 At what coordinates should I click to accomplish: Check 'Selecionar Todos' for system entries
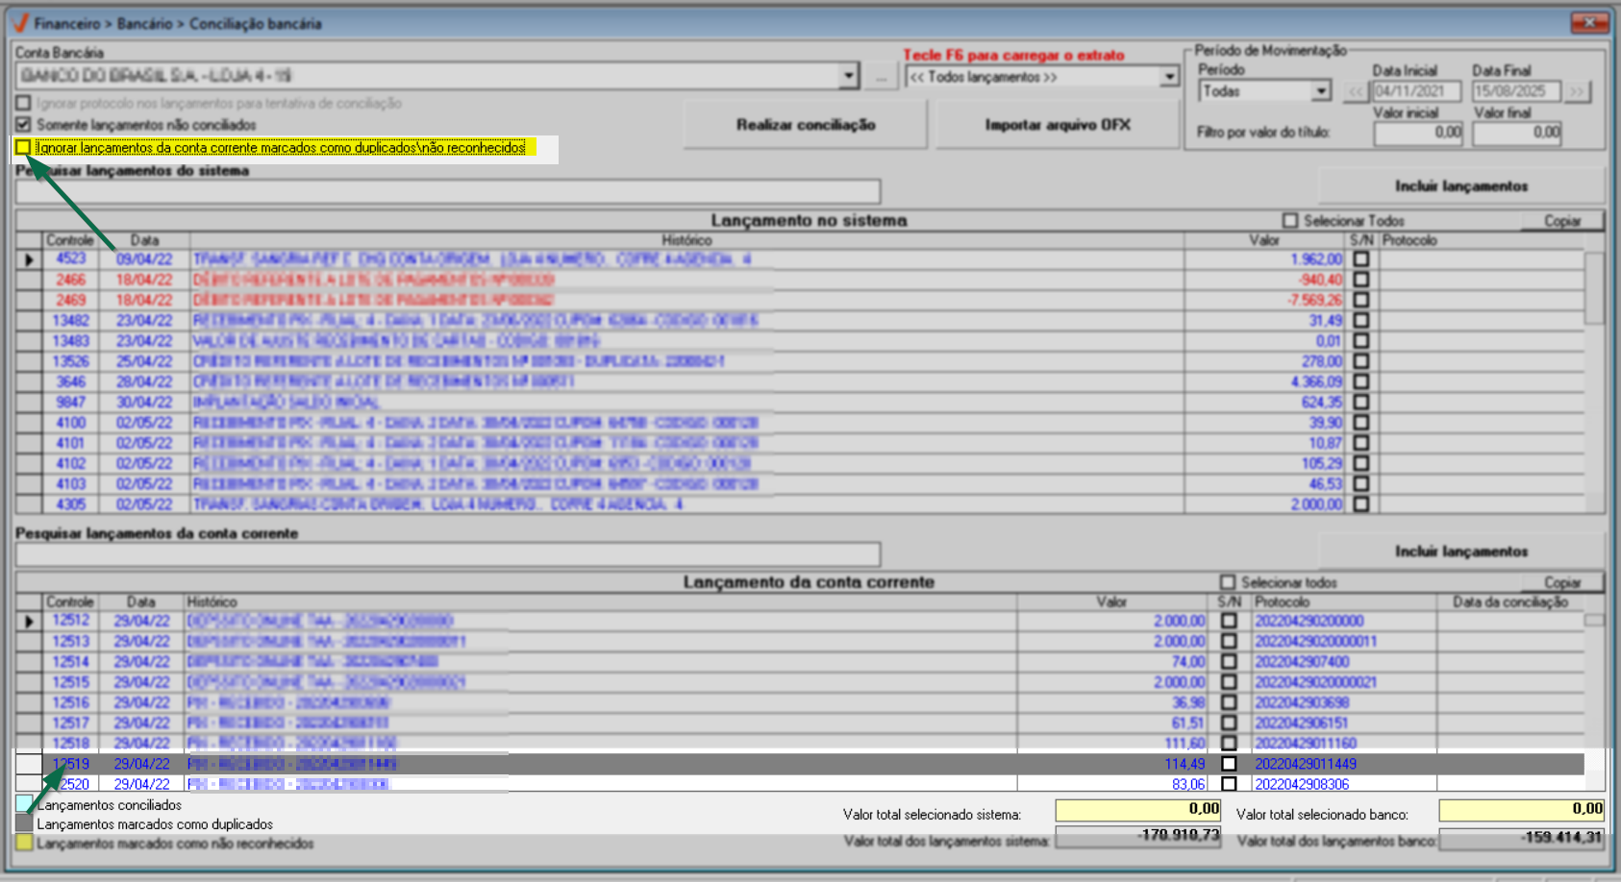pyautogui.click(x=1290, y=221)
